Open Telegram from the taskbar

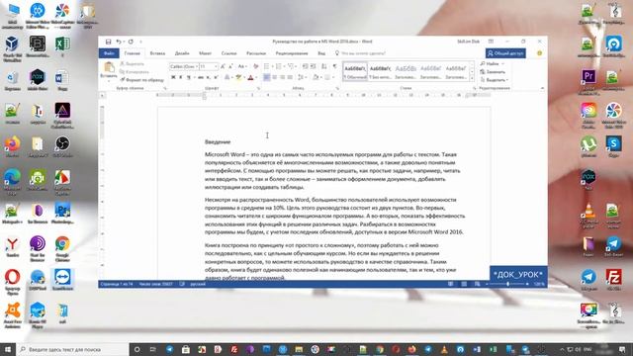click(169, 349)
